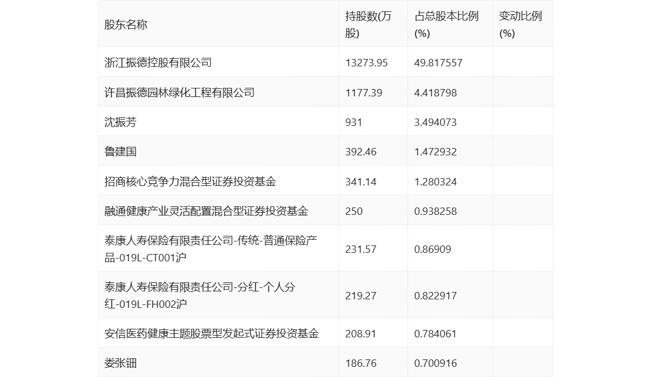Select shareholder 许昌振德园林绿化工程有限公司
This screenshot has width=651, height=377.
pyautogui.click(x=179, y=92)
